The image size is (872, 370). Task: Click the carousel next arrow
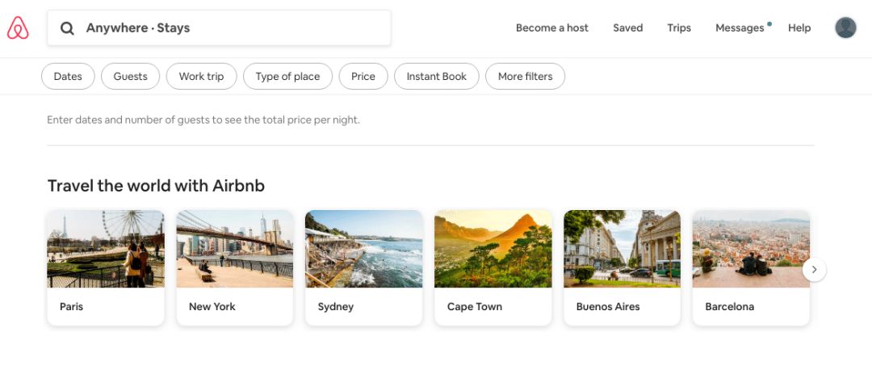(814, 270)
